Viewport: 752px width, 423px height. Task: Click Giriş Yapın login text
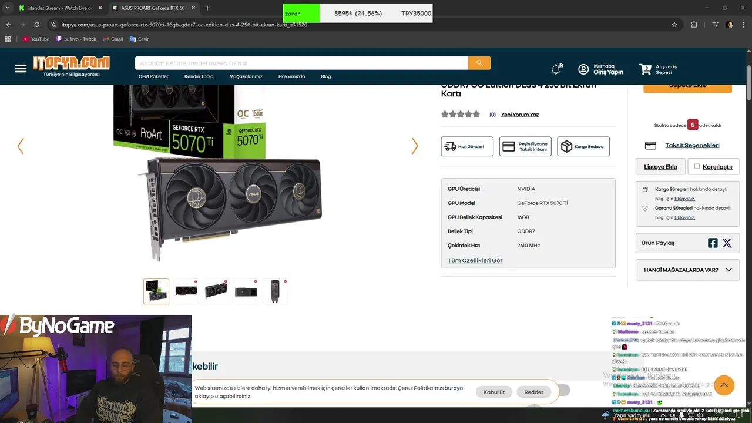(x=608, y=72)
